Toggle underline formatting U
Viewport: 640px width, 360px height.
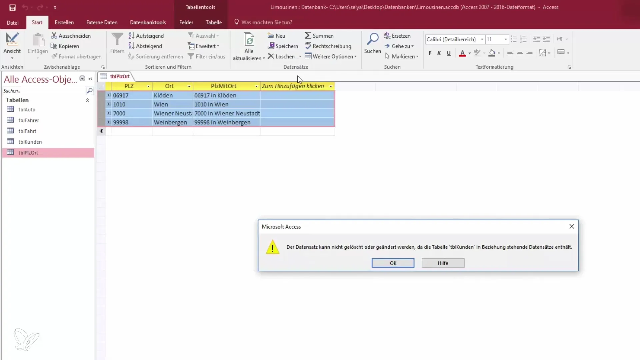(449, 53)
